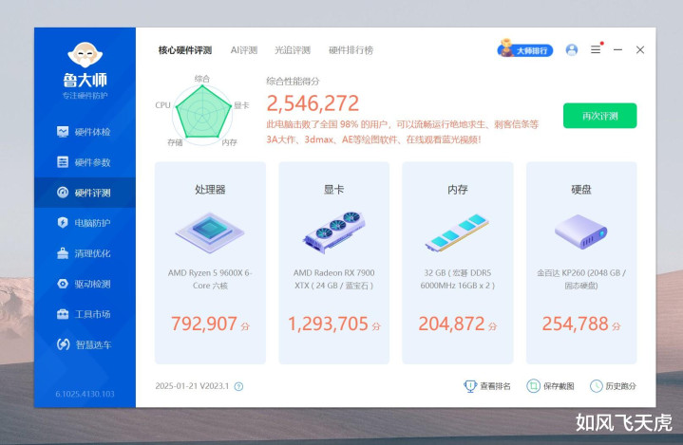The image size is (683, 445).
Task: Switch to the 硬件排行榜 tab
Action: point(351,50)
